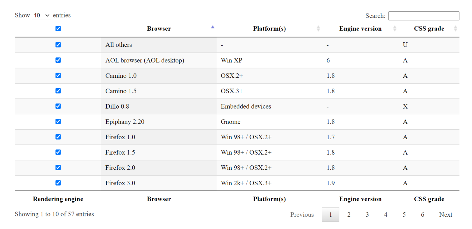Go to pagination page 4

pyautogui.click(x=386, y=215)
